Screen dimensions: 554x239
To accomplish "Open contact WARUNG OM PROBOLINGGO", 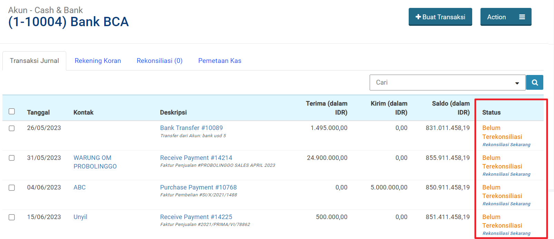I will [x=95, y=162].
